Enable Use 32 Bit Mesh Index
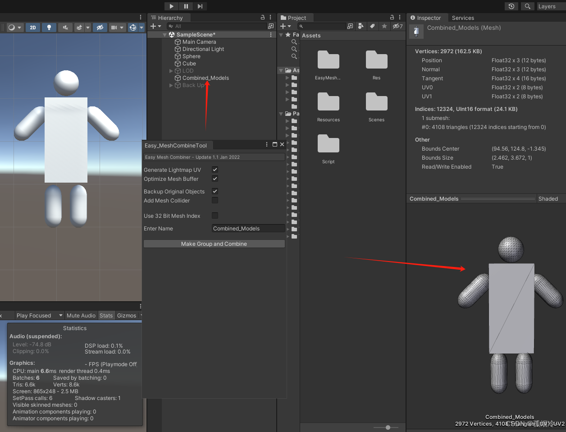The image size is (566, 432). (215, 216)
